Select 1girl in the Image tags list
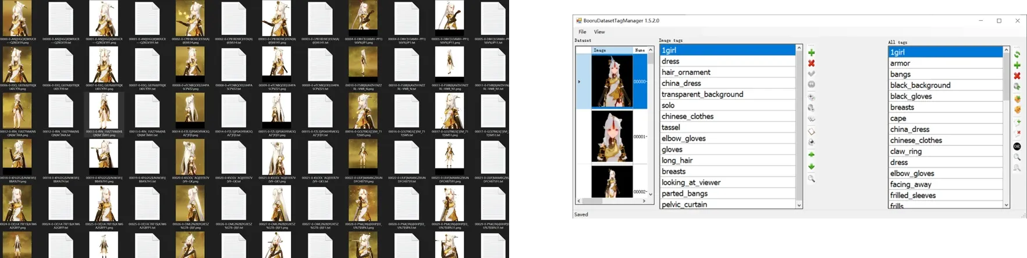 [727, 51]
